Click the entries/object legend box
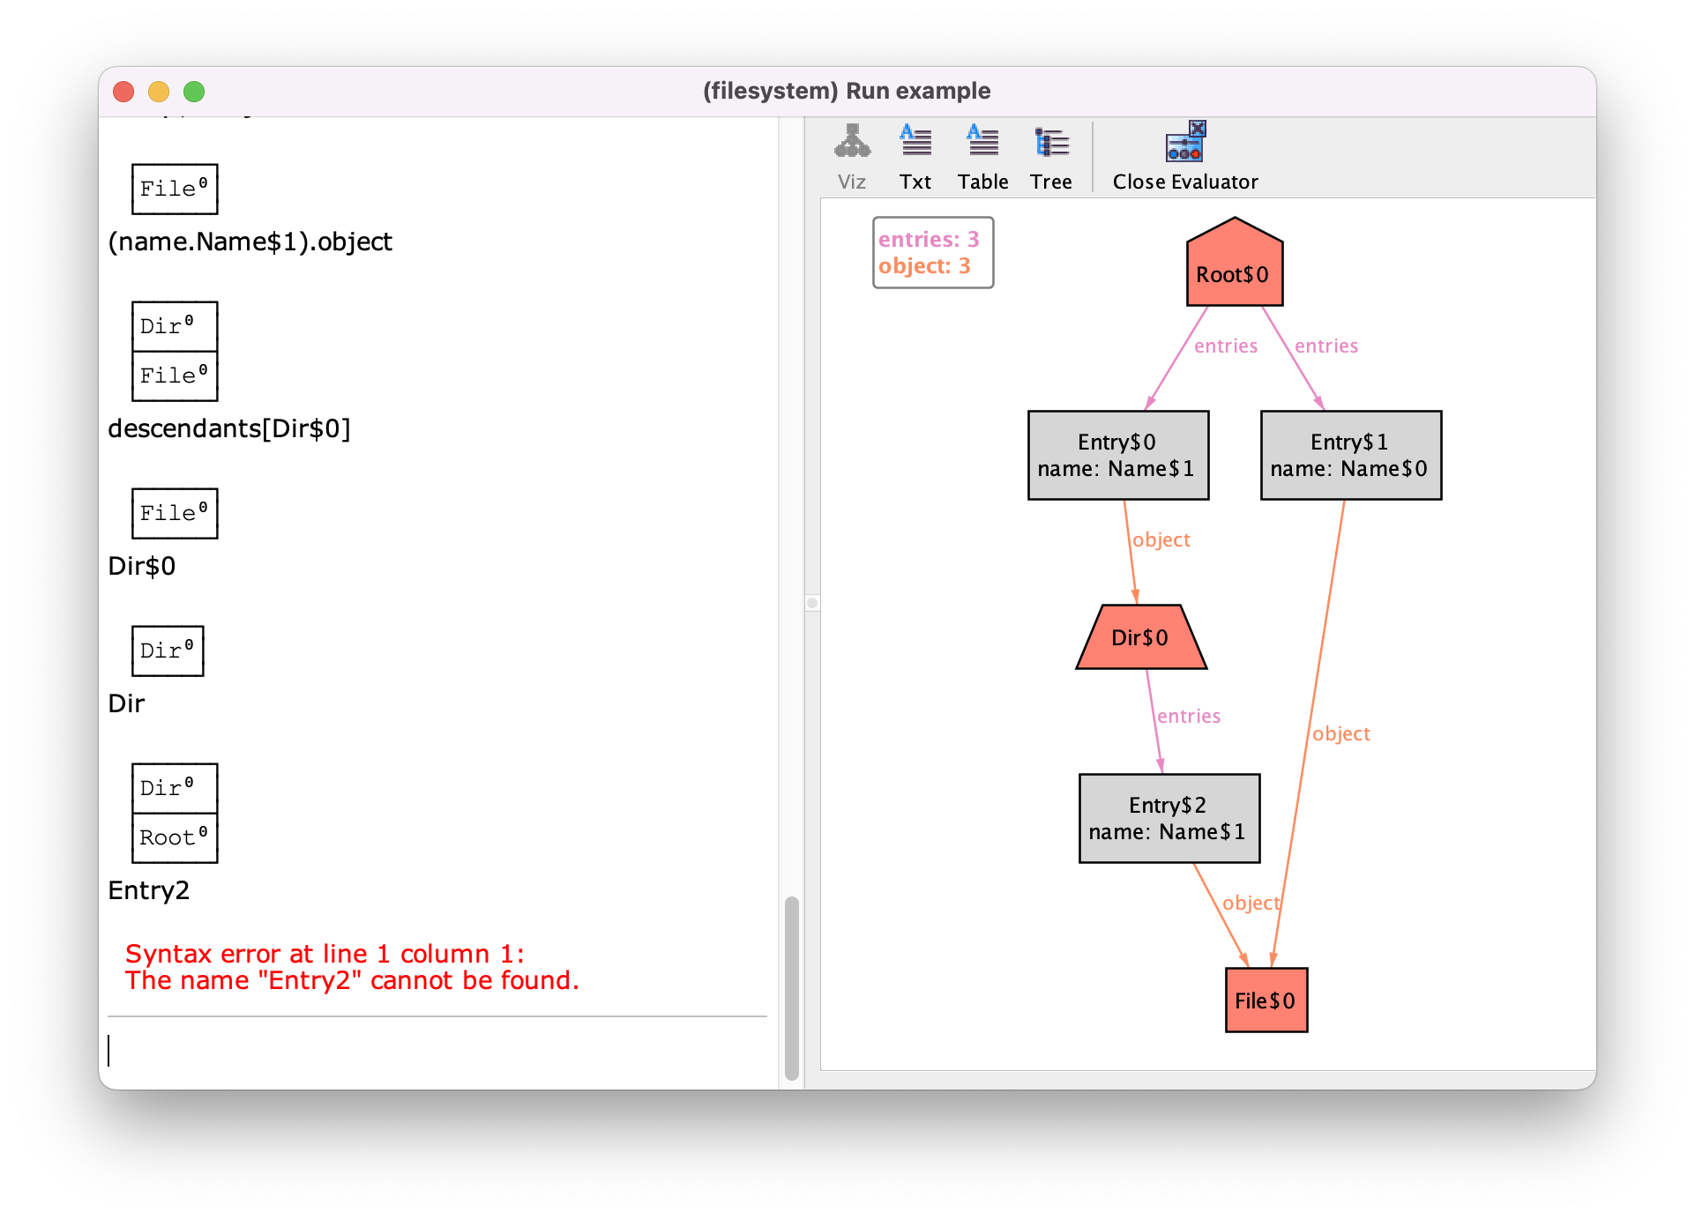1695x1220 pixels. click(932, 252)
